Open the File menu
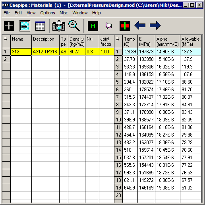This screenshot has height=205, width=205. [7, 13]
